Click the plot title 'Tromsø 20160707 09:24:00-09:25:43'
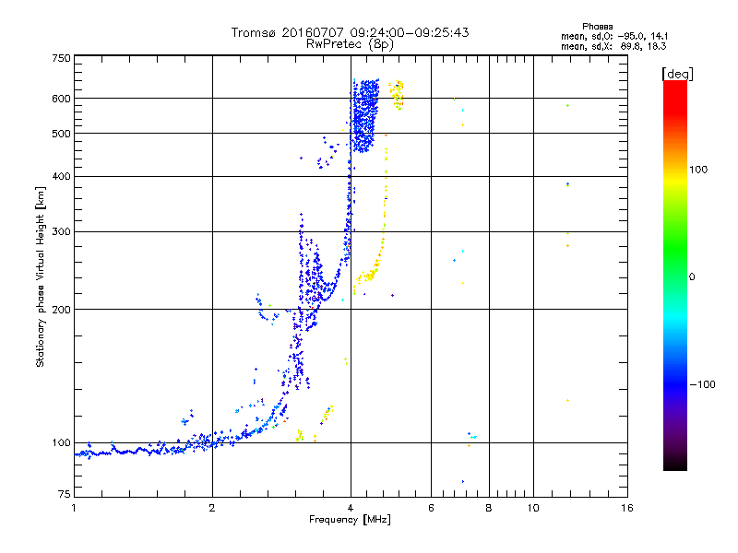 click(350, 32)
